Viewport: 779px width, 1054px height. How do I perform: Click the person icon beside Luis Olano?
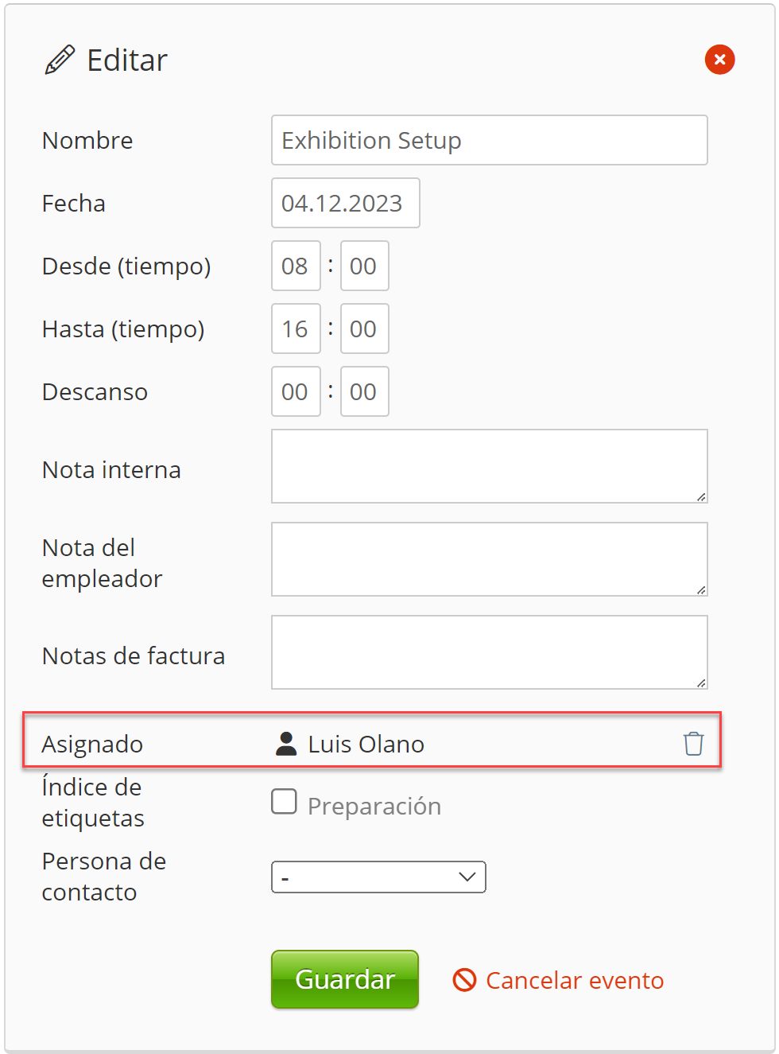point(286,744)
